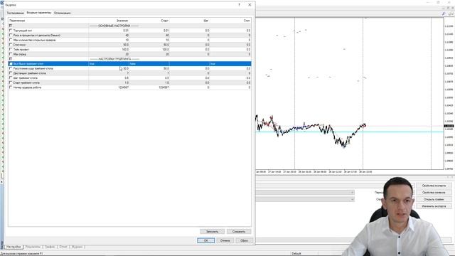
Task: Open the Результаты tab of the tester
Action: click(33, 247)
